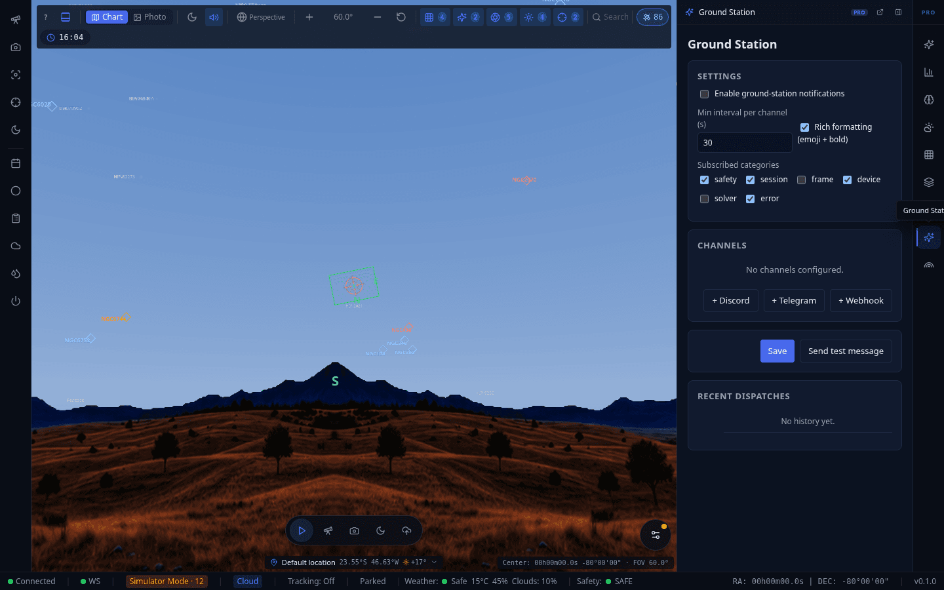The width and height of the screenshot is (944, 590).
Task: Send test message
Action: pos(846,351)
